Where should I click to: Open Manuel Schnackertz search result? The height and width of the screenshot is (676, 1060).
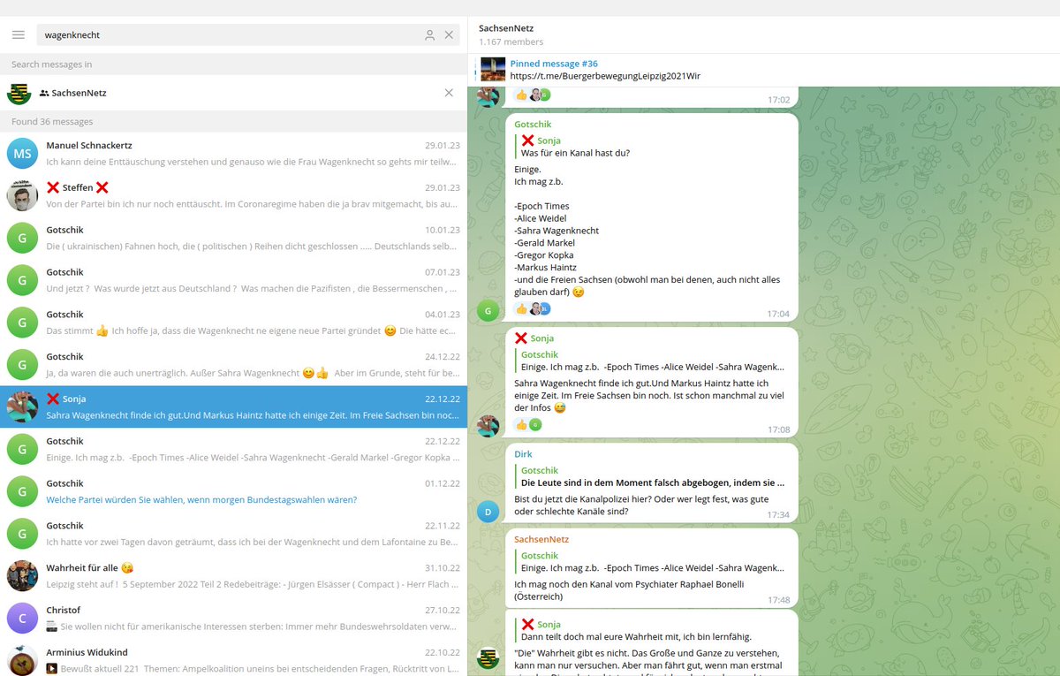[233, 154]
